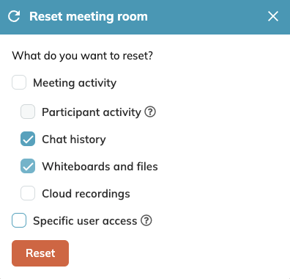The image size is (290, 279).
Task: Untick the Whiteboards and files checkbox
Action: [x=28, y=166]
